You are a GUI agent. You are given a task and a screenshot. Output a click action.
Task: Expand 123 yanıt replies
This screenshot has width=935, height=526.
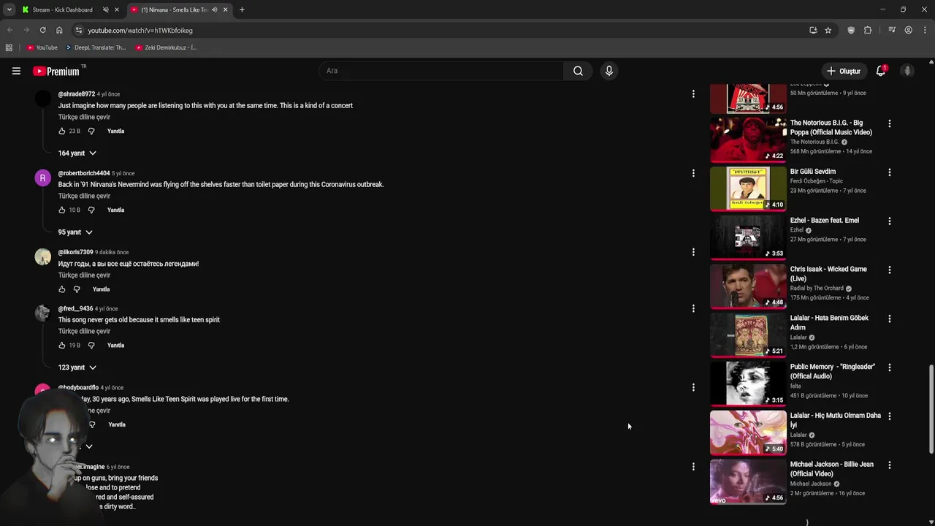coord(77,367)
